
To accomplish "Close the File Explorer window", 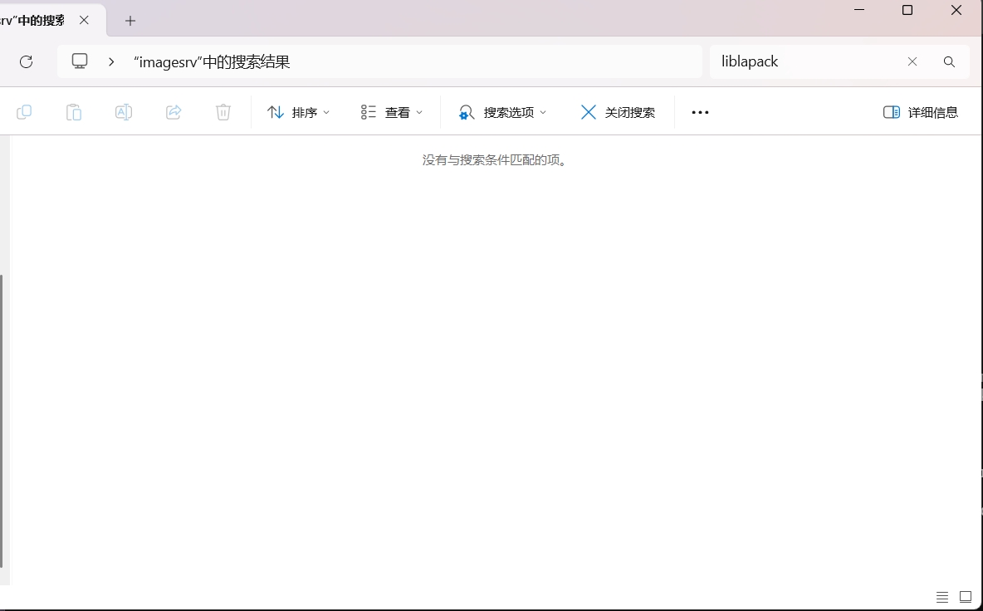I will point(956,10).
